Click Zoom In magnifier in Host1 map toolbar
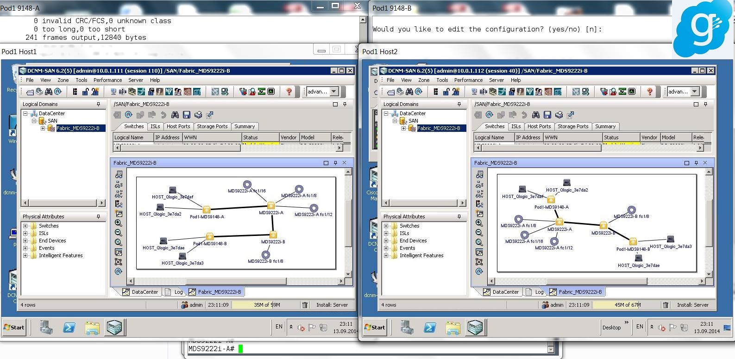The image size is (735, 359). click(x=119, y=223)
